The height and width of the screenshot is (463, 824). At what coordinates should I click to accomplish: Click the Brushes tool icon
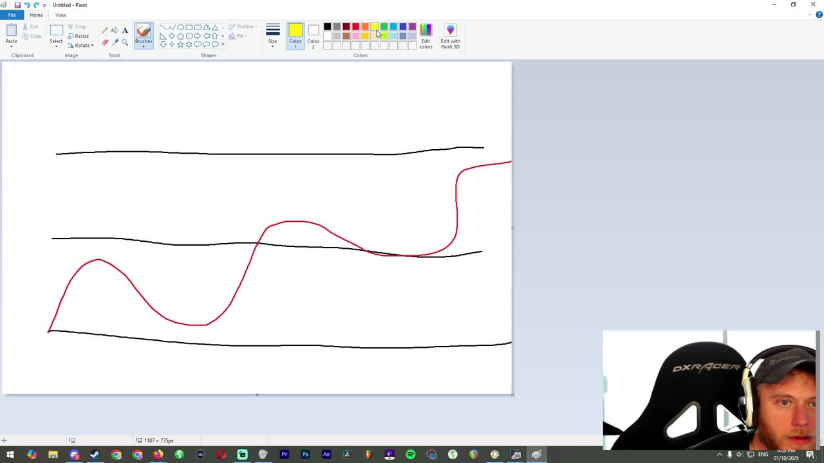(x=144, y=30)
